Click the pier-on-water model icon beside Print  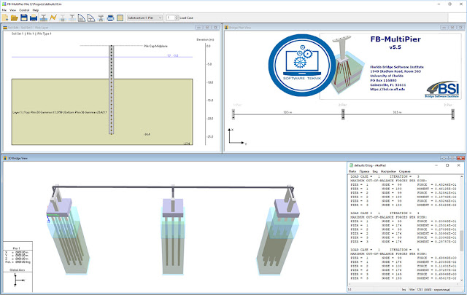click(44, 17)
